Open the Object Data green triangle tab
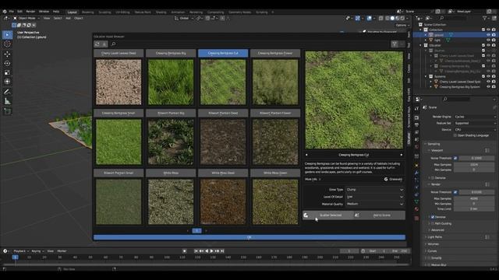The image size is (499, 280). tap(416, 201)
